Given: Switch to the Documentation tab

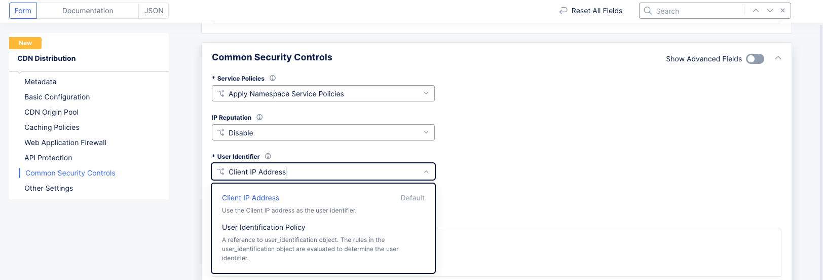Looking at the screenshot, I should pyautogui.click(x=88, y=11).
